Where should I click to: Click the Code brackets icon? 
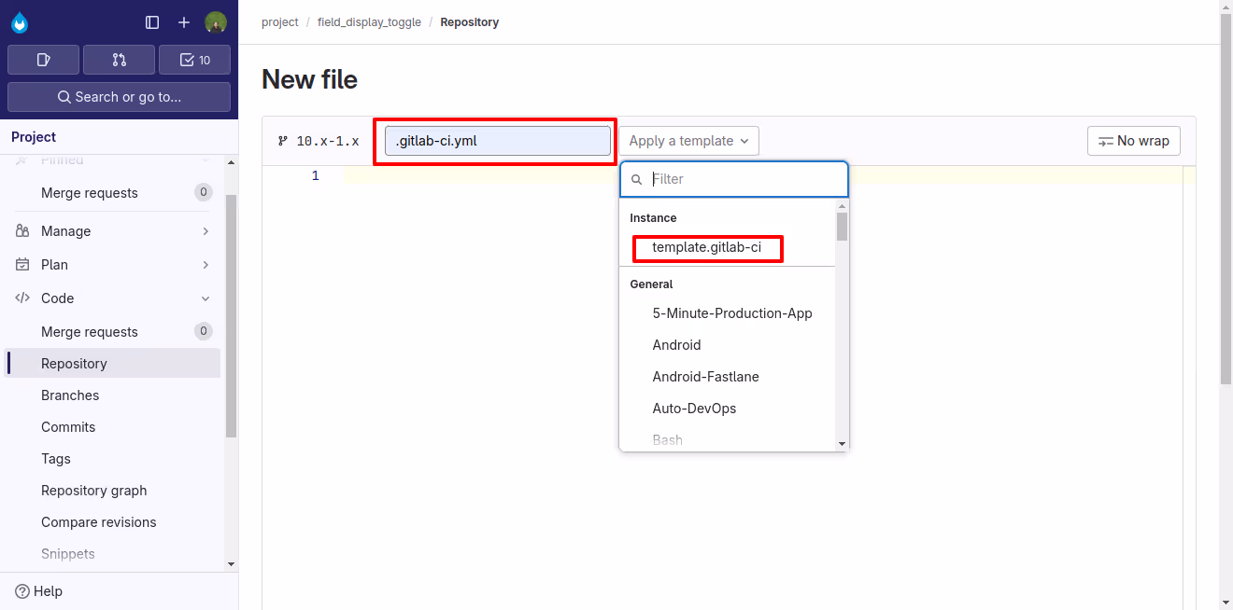[x=22, y=298]
